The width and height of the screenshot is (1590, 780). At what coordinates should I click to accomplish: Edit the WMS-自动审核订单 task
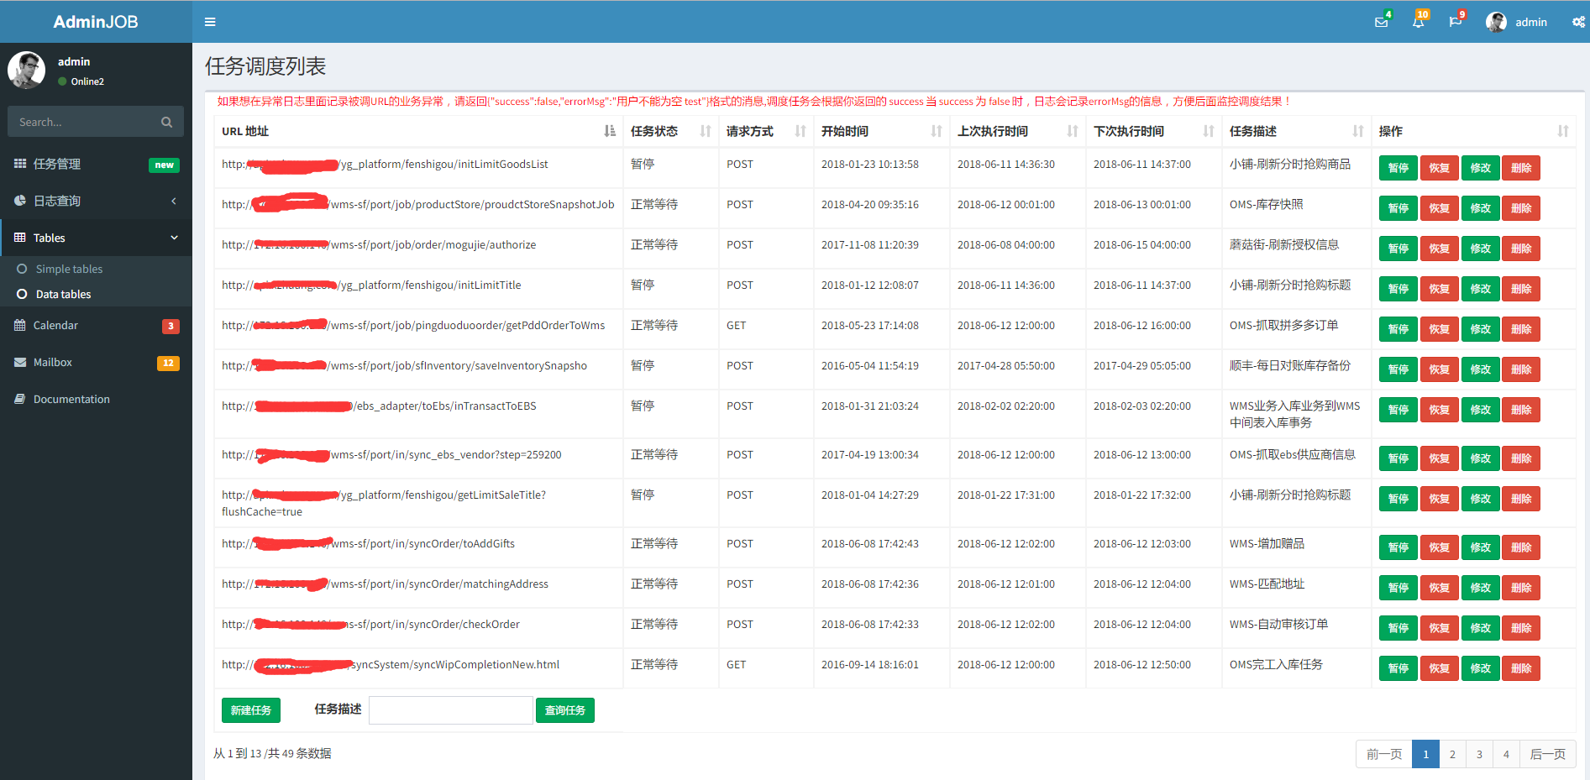click(1481, 628)
